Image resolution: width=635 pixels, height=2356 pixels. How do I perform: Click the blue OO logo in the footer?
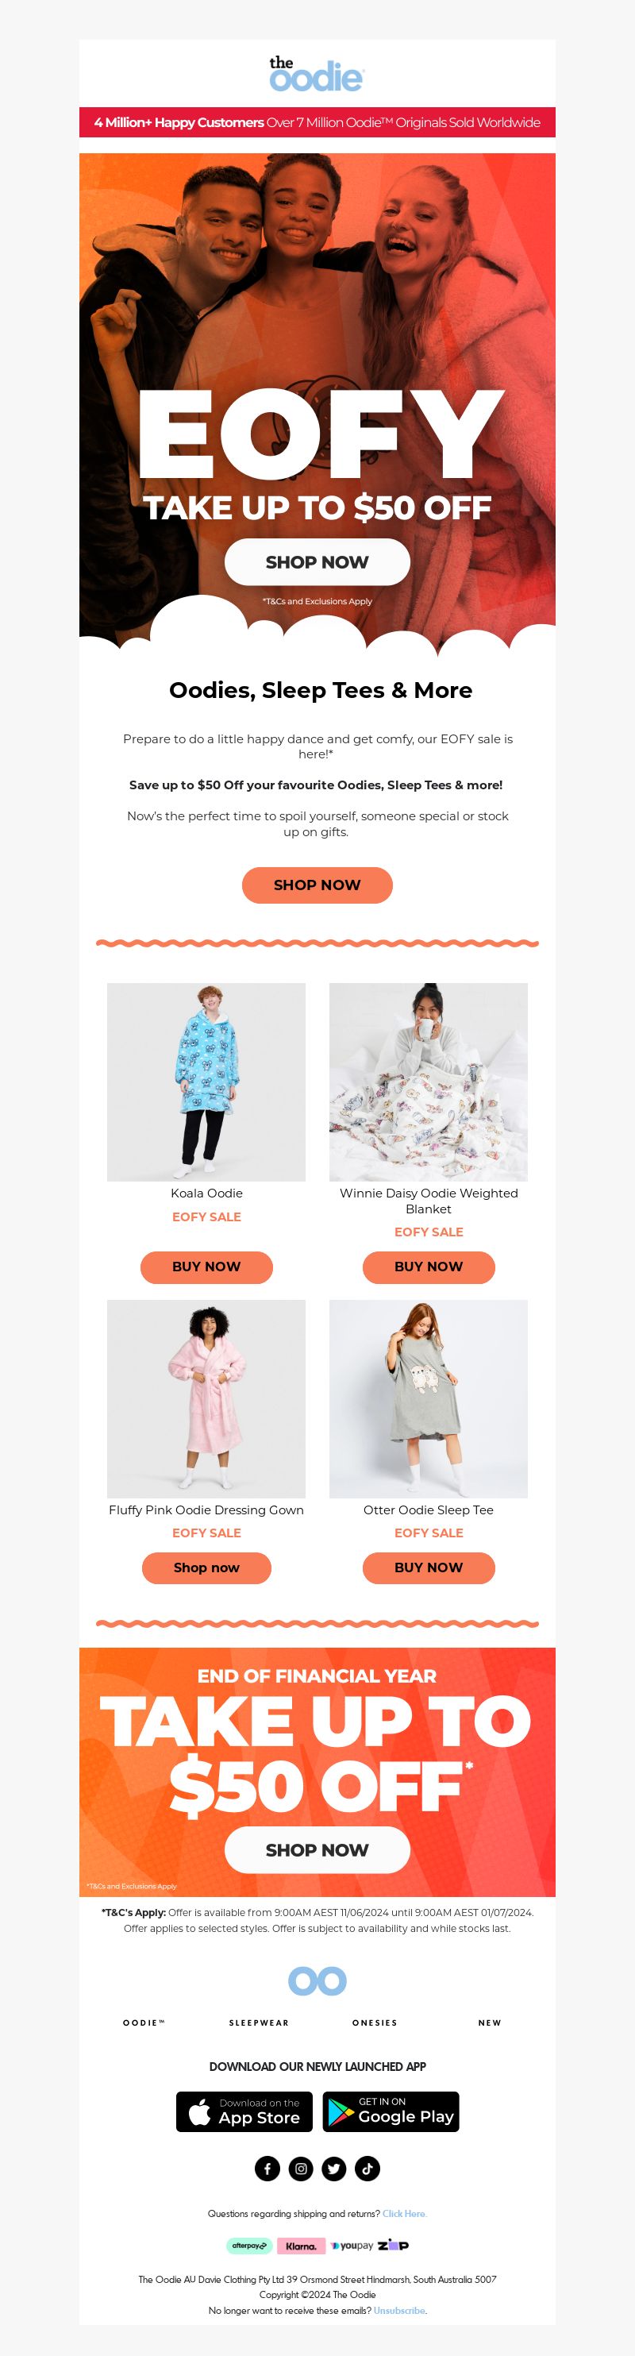tap(317, 1982)
